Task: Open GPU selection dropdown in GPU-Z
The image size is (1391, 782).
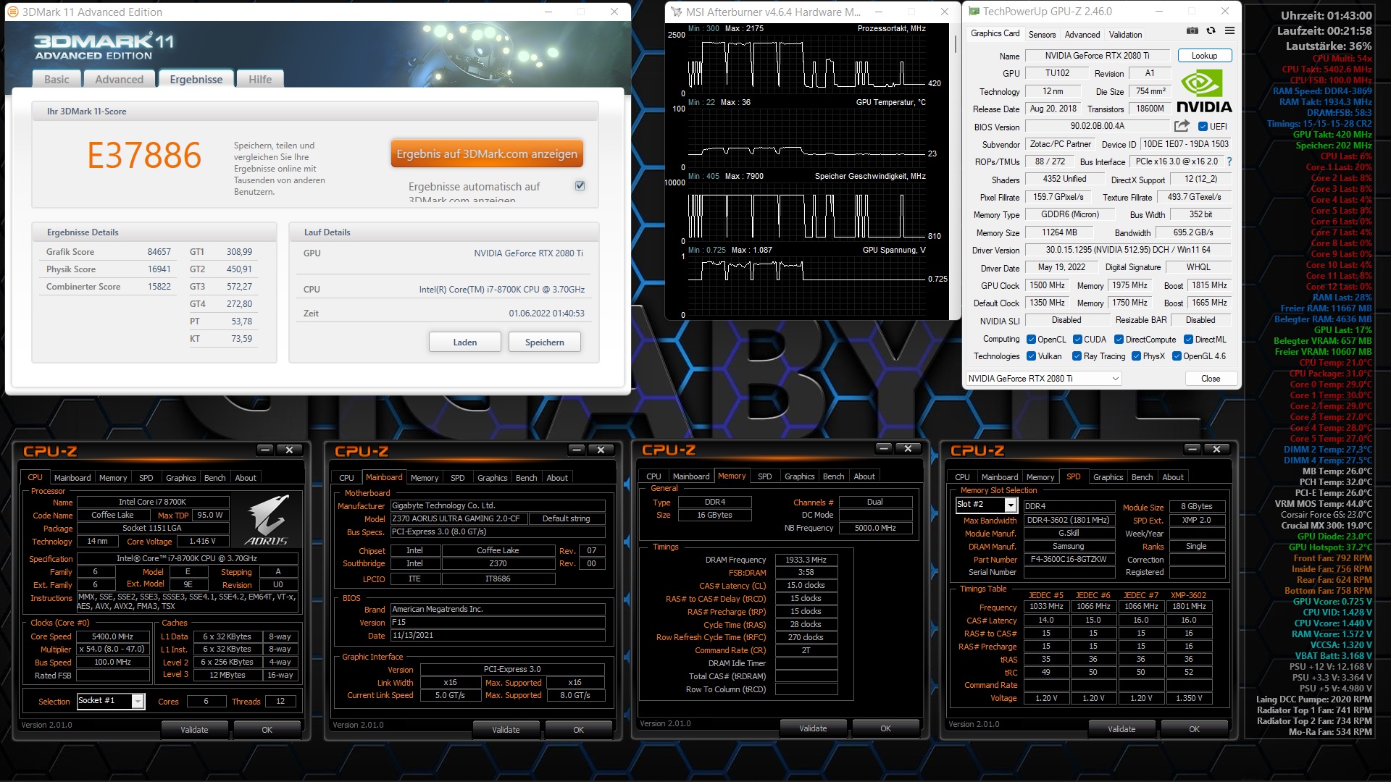Action: (x=1043, y=379)
